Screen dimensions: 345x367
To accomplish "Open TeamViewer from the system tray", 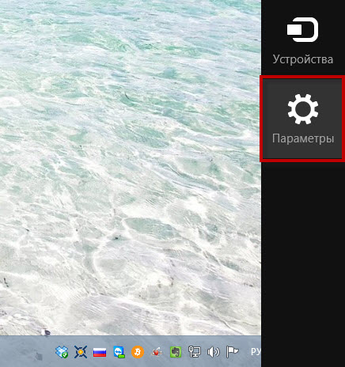I will (119, 352).
